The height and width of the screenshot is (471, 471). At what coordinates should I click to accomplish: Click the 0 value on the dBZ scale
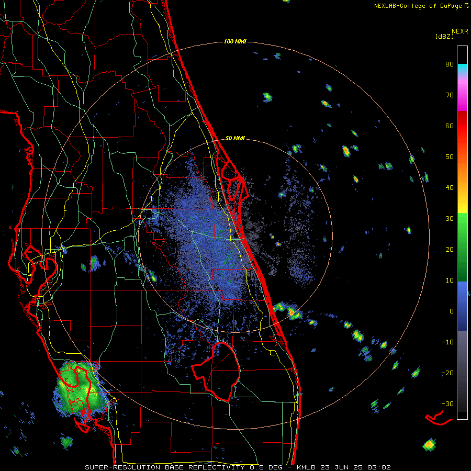(x=452, y=311)
